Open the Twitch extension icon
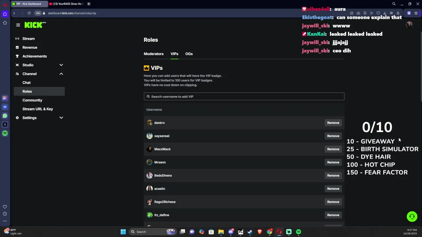Screen dimensions: 422x237 coord(409,13)
